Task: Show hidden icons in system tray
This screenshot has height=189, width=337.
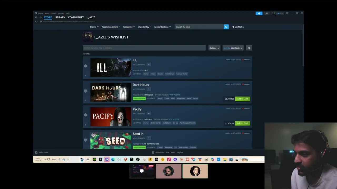Action: [x=68, y=159]
